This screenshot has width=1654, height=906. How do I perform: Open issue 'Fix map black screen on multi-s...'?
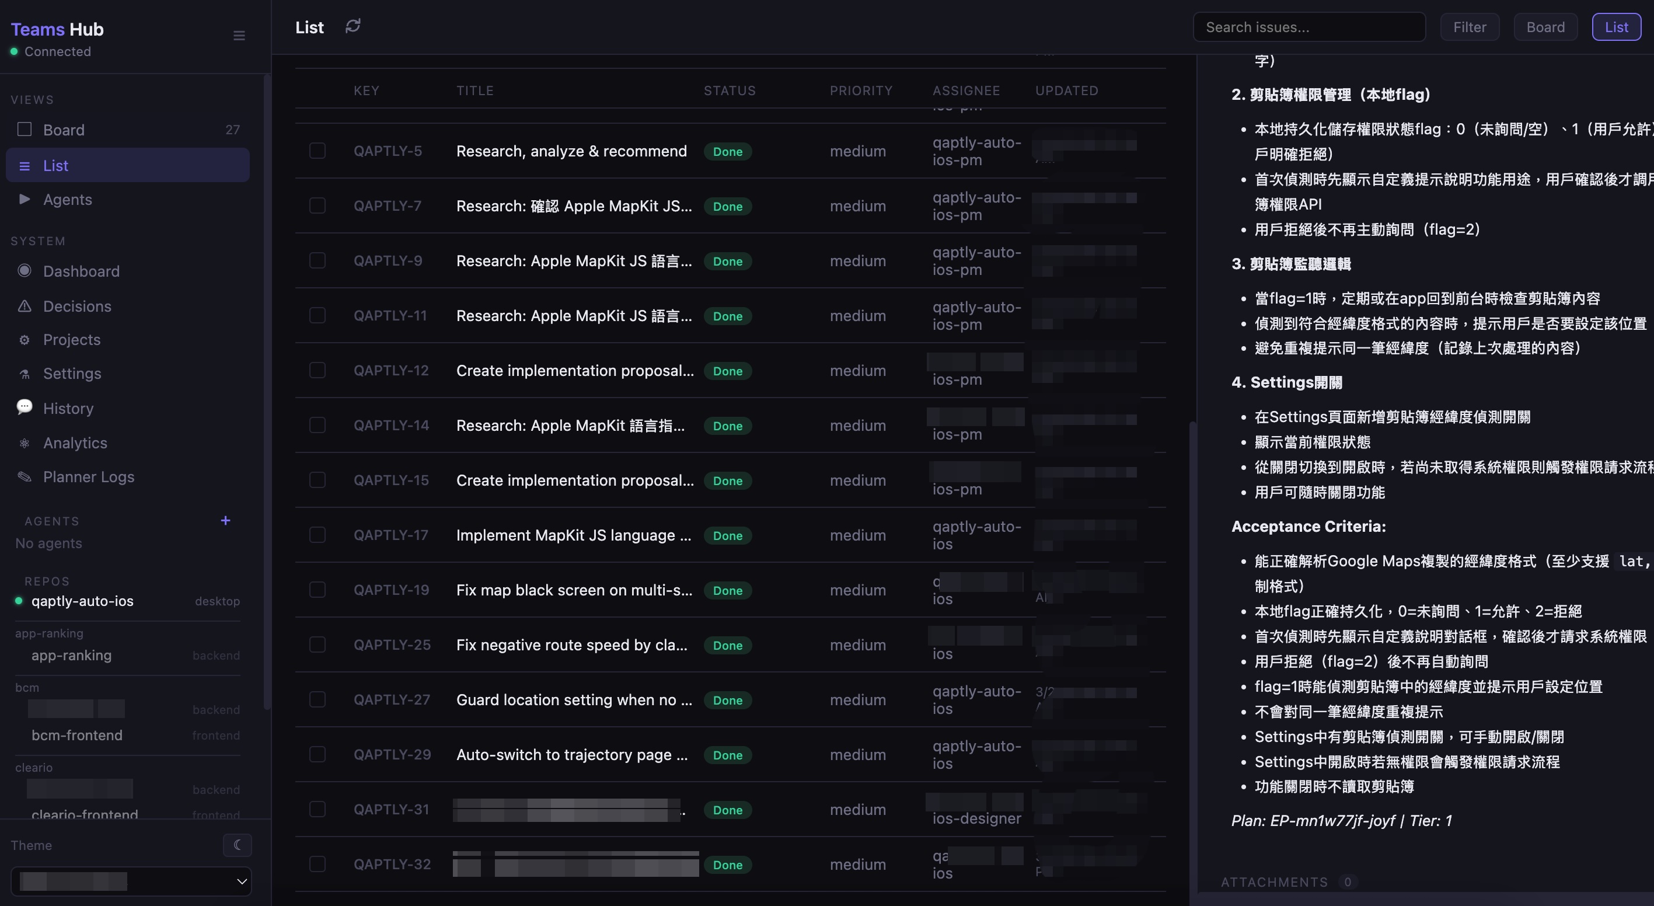click(x=575, y=590)
